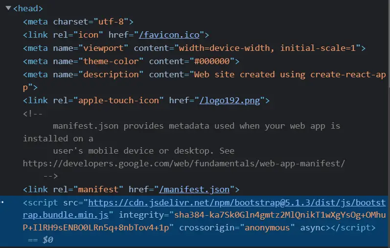Open the /favicon.ico link

click(172, 35)
